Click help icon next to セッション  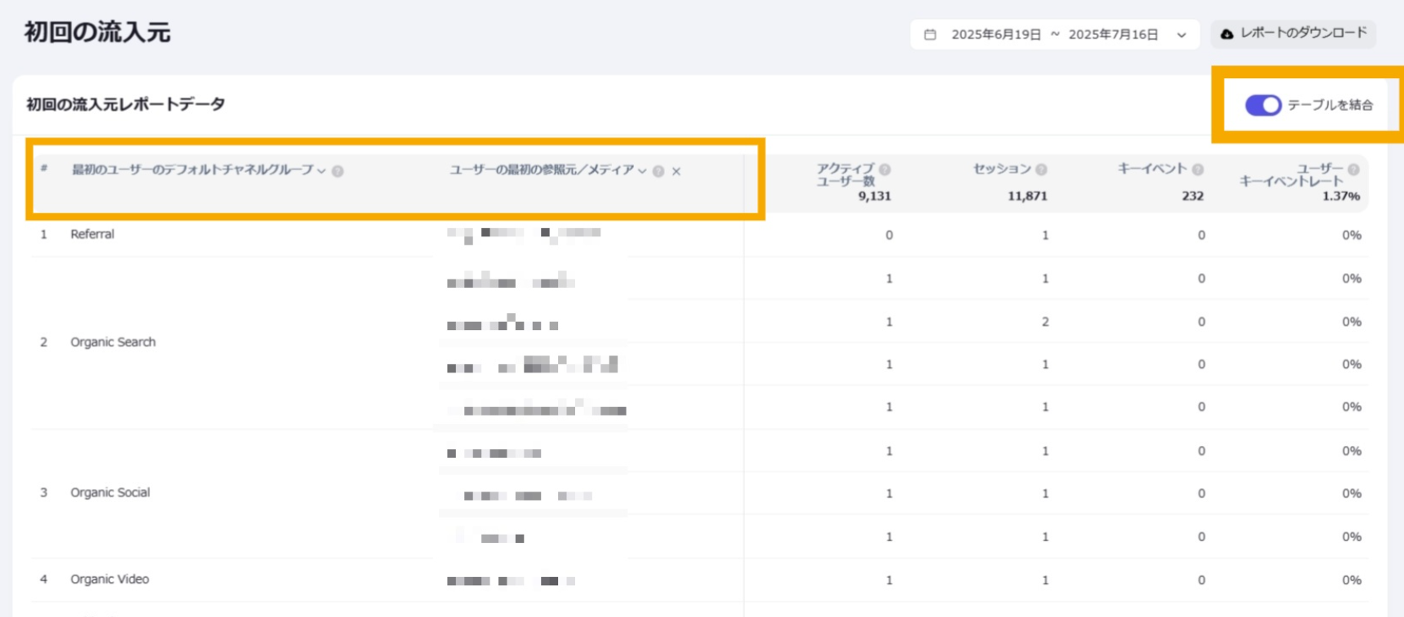point(1042,170)
